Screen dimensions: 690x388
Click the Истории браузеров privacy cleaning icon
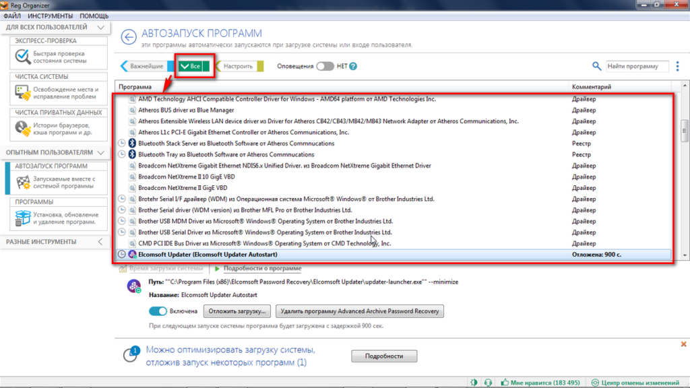pyautogui.click(x=22, y=129)
